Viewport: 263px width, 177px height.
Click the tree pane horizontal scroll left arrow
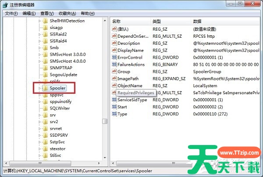6,163
